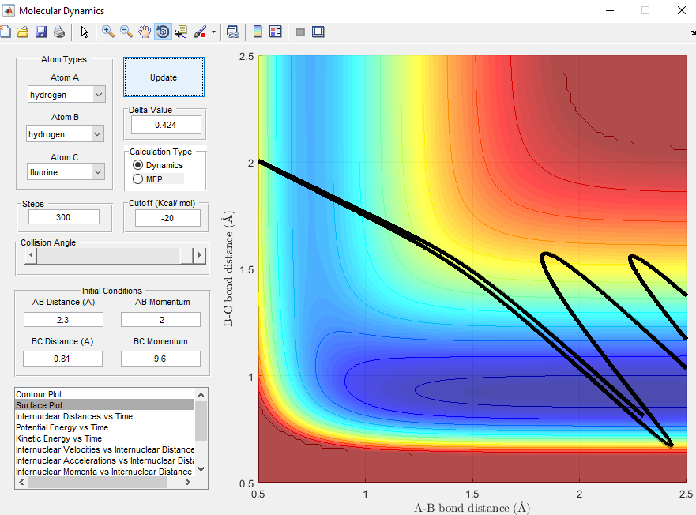Viewport: 696px width, 515px height.
Task: Click the Steps input field
Action: 64,217
